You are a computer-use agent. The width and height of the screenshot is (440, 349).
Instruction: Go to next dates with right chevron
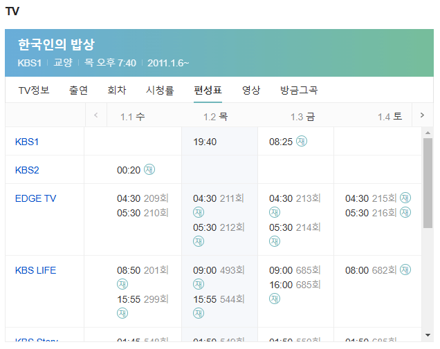422,115
